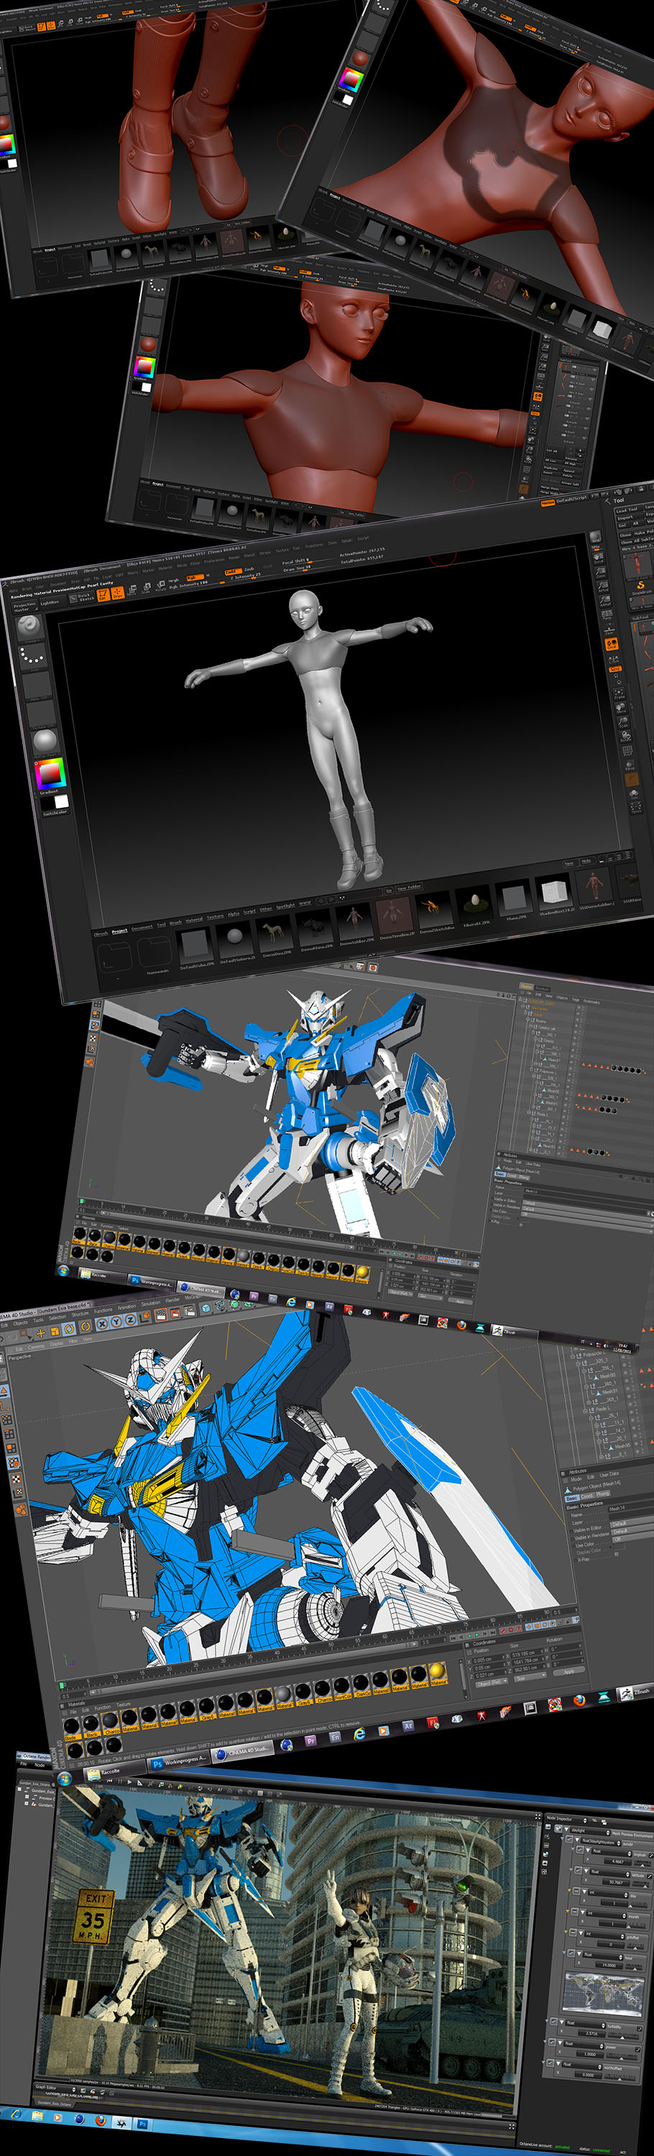The image size is (654, 2156).
Task: Open the Visible in Editor dropdown in large C4D
Action: click(633, 1521)
